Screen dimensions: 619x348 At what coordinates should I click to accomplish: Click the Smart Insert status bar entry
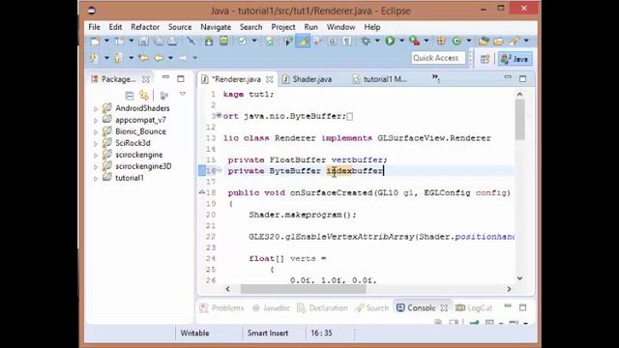[268, 333]
